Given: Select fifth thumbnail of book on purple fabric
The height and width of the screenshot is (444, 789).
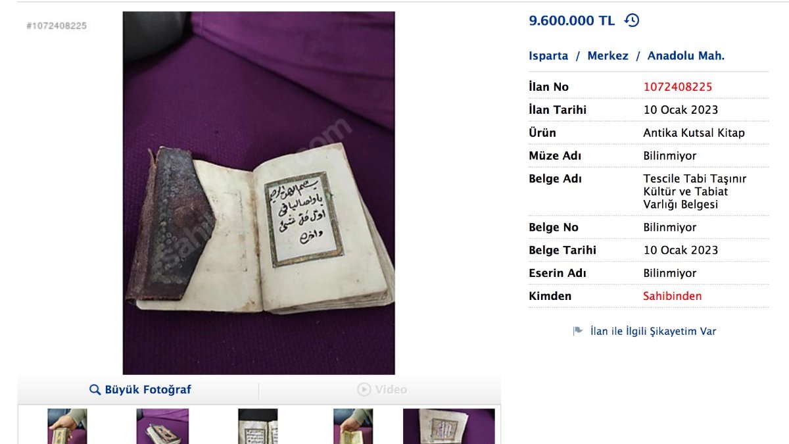Looking at the screenshot, I should [449, 426].
